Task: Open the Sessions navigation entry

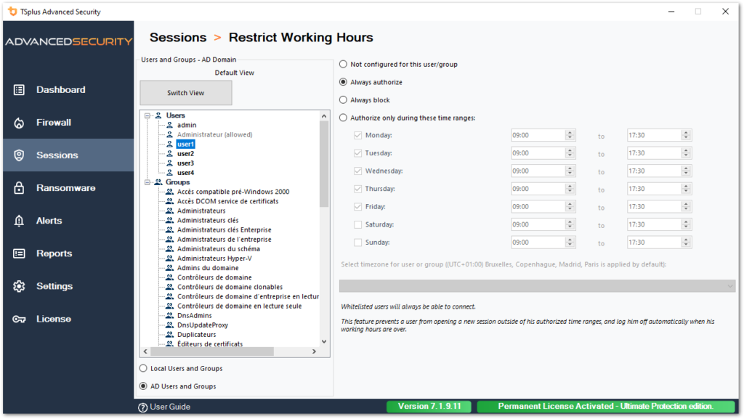Action: tap(57, 155)
